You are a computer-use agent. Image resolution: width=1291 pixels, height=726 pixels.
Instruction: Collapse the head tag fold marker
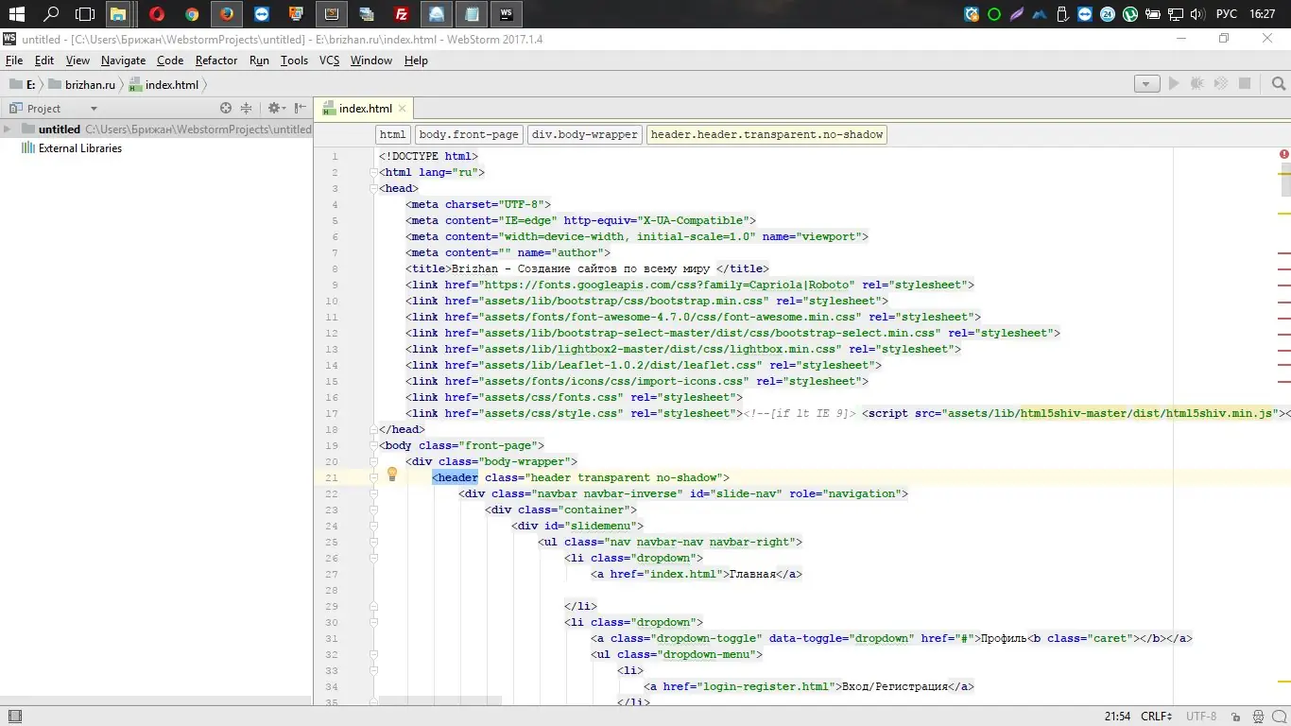pyautogui.click(x=374, y=188)
